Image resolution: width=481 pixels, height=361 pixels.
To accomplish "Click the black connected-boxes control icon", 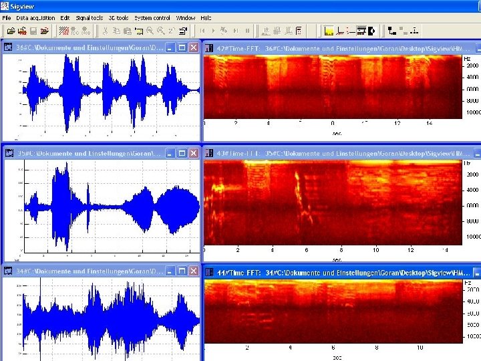I will point(391,31).
